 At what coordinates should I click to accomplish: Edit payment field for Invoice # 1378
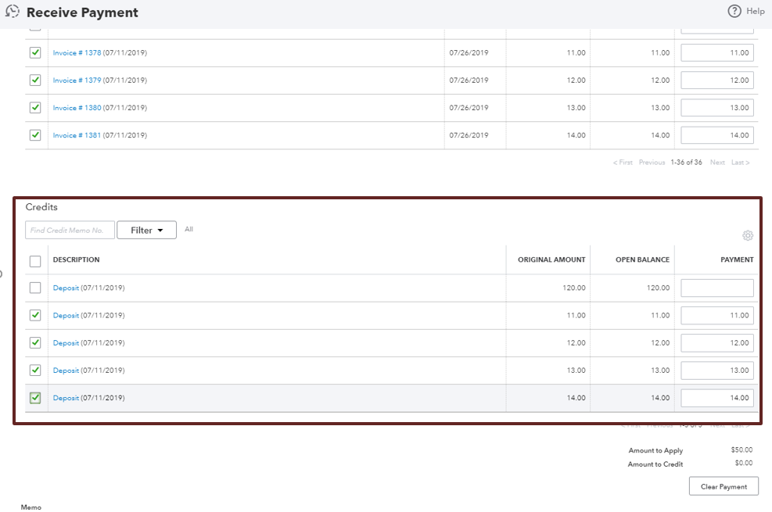716,52
